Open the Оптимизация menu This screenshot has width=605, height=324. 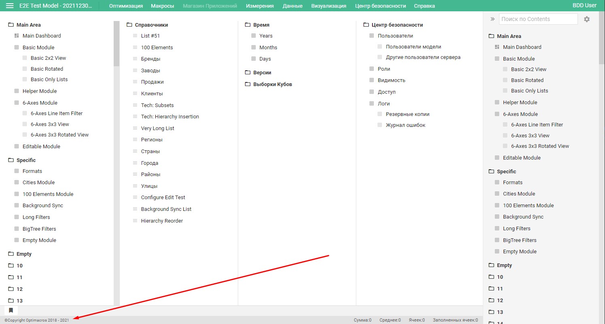(126, 6)
